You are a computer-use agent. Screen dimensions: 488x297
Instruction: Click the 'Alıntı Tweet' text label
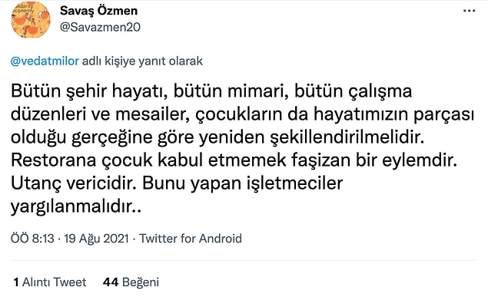(54, 282)
